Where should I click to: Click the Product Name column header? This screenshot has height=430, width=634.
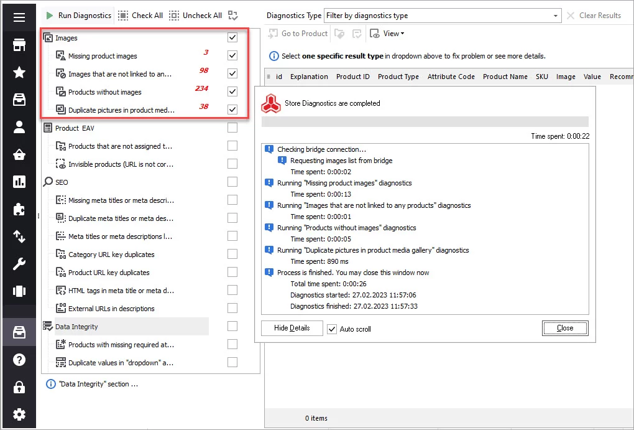click(505, 77)
